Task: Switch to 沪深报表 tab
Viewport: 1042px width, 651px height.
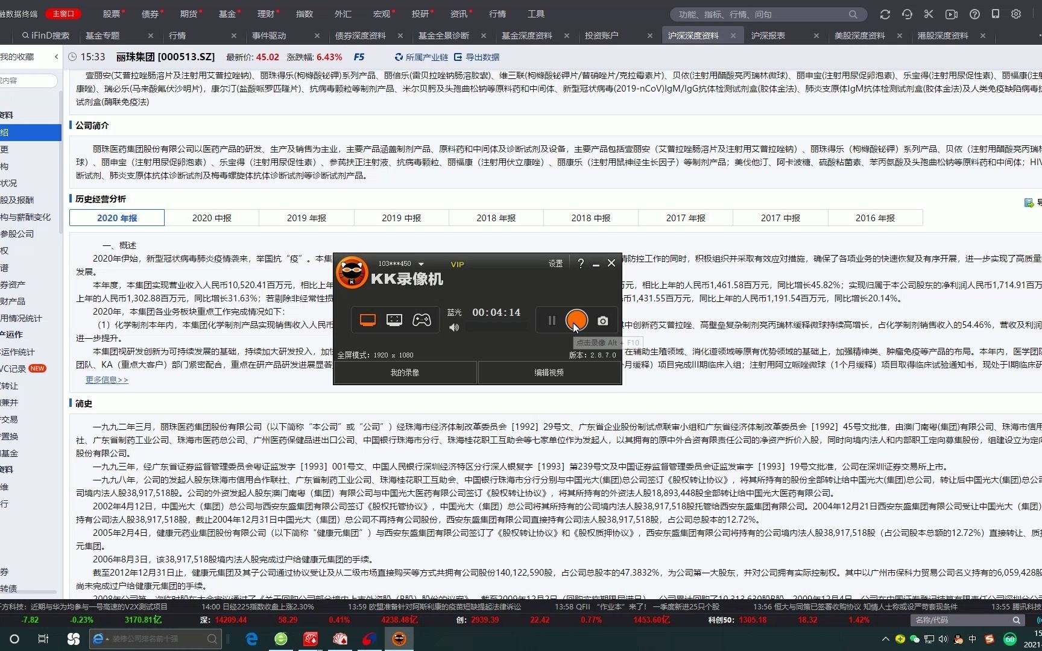Action: [x=768, y=36]
